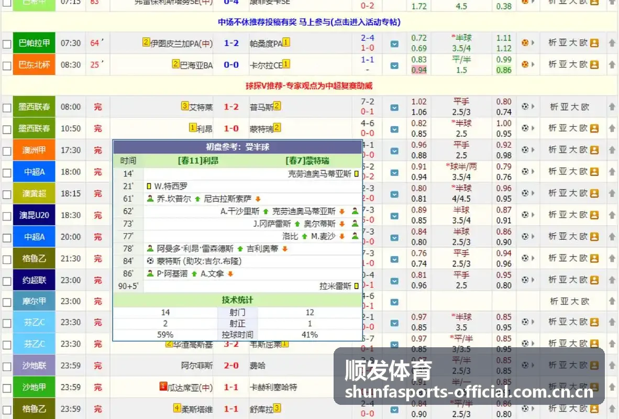619x419 pixels.
Task: Open orange expert icon in 利昂 vs 蒙特瑞 row
Action: [594, 128]
